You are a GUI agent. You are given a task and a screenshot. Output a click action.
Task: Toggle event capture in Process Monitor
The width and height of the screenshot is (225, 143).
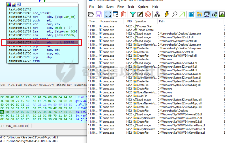click(x=108, y=14)
